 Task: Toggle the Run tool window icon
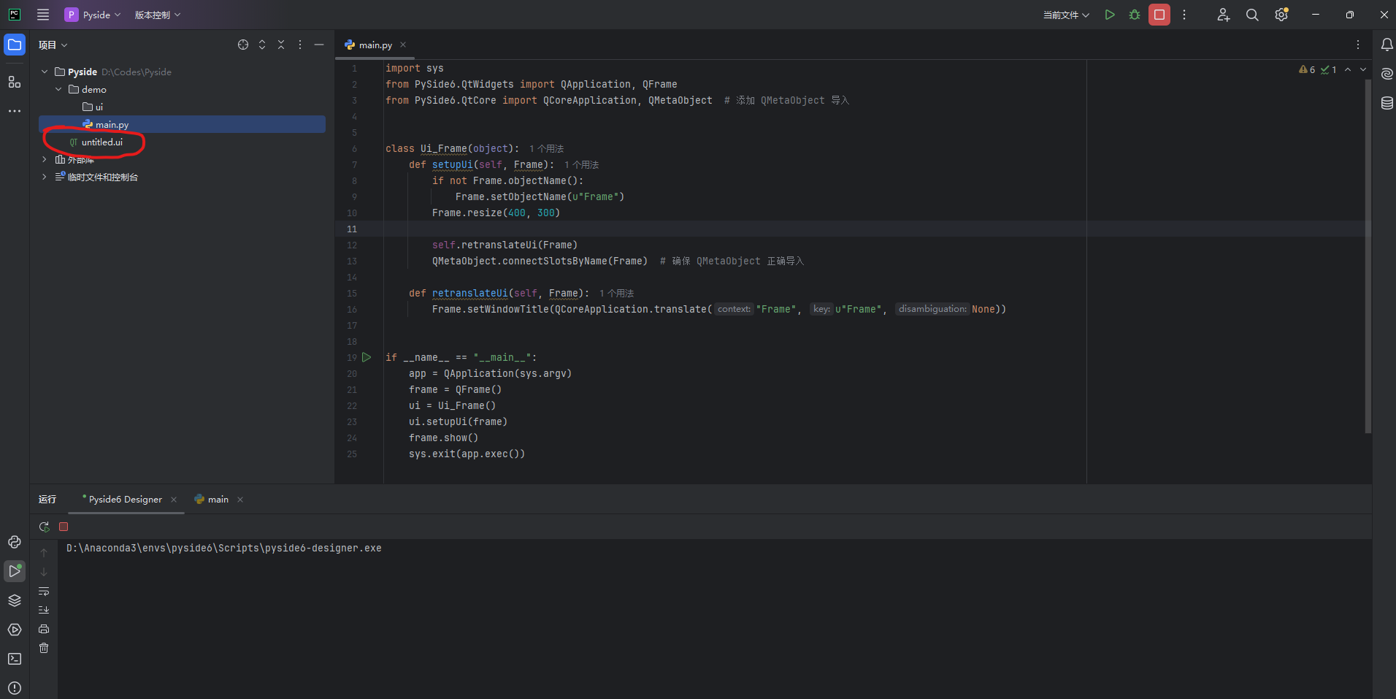pyautogui.click(x=15, y=571)
